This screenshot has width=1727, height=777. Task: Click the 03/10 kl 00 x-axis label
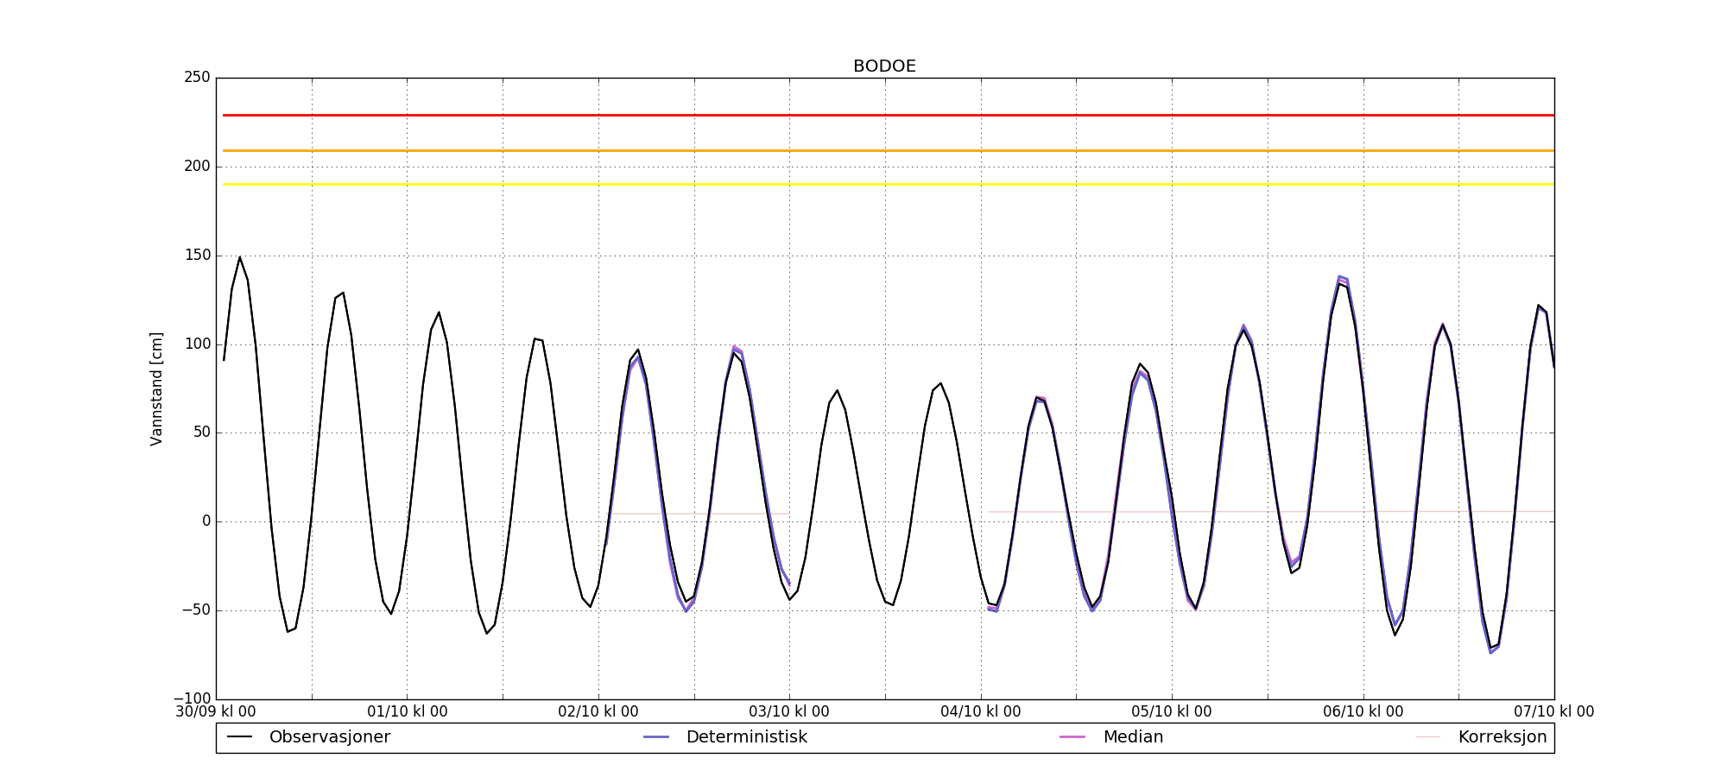[x=789, y=712]
